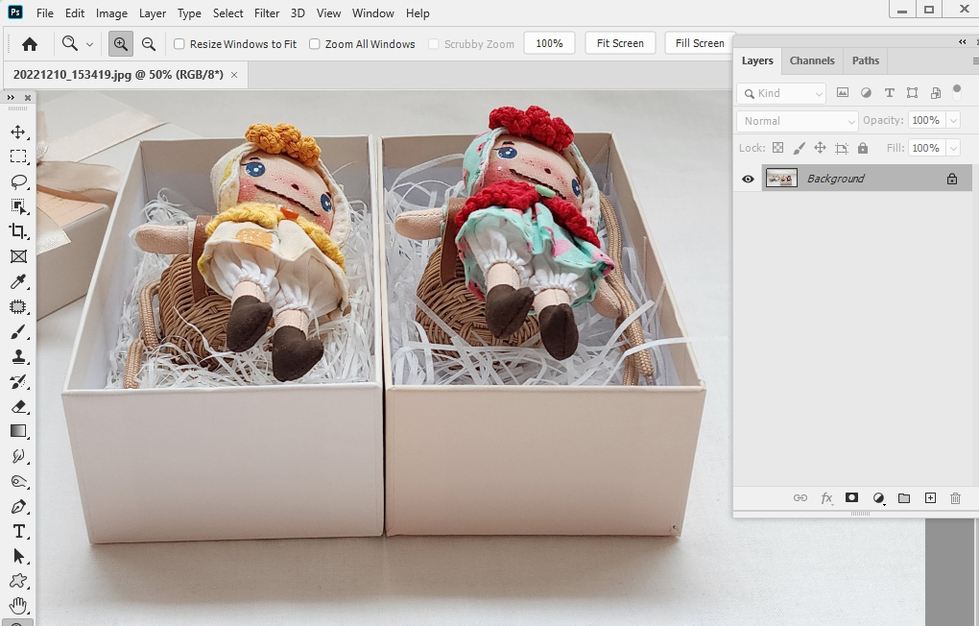Select the Clone Stamp tool

pyautogui.click(x=18, y=357)
